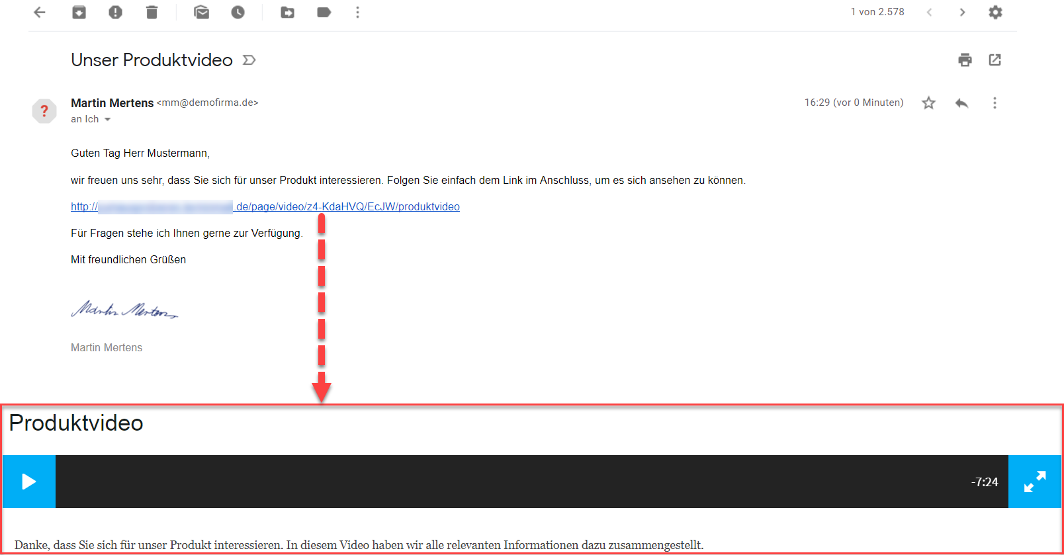Click the signature image of Martin Mertens

(124, 309)
